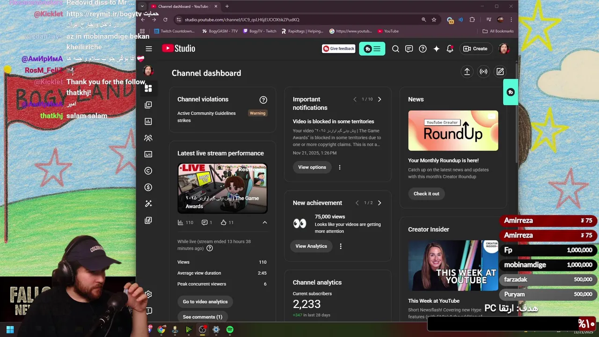
Task: Open the Community people icon in sidebar
Action: (x=148, y=138)
